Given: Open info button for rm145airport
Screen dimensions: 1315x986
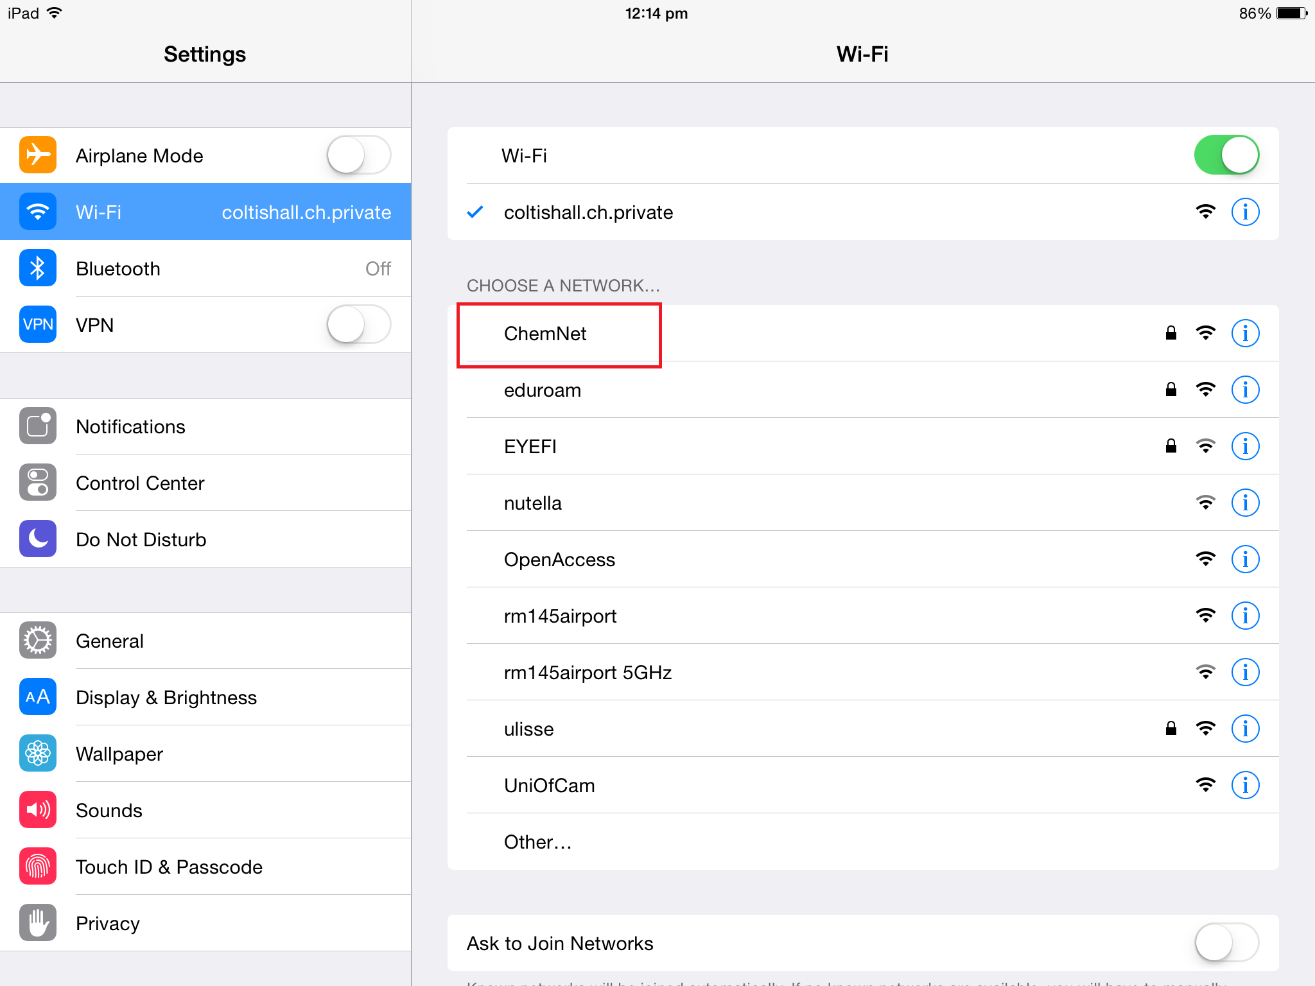Looking at the screenshot, I should pos(1245,616).
